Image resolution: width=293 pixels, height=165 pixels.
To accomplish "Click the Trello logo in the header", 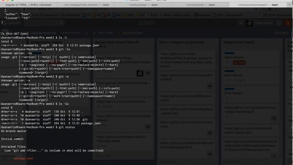I will pyautogui.click(x=146, y=23).
